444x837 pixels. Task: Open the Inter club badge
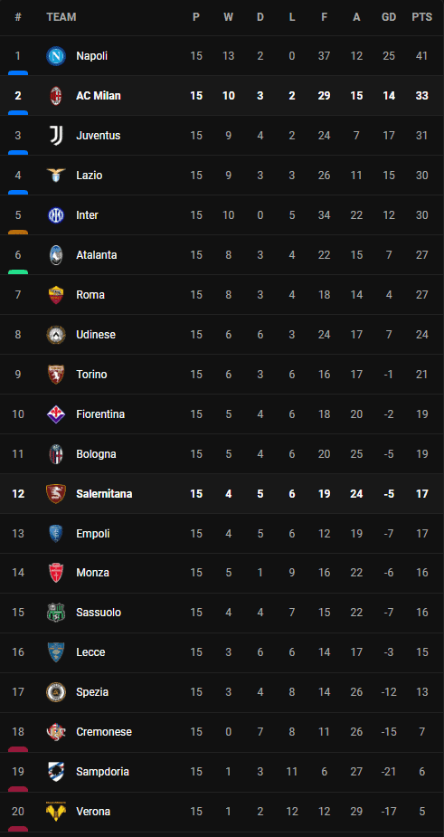coord(56,215)
